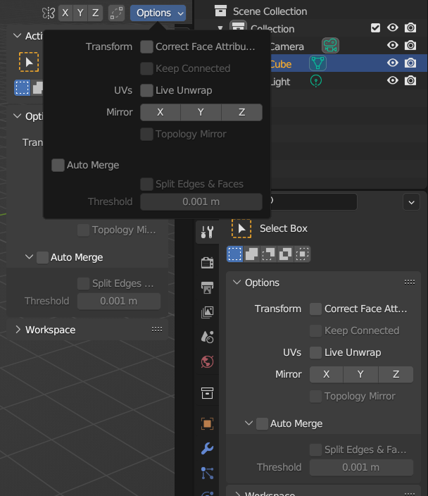This screenshot has width=428, height=496.
Task: Click the Cube mesh data icon
Action: point(318,63)
